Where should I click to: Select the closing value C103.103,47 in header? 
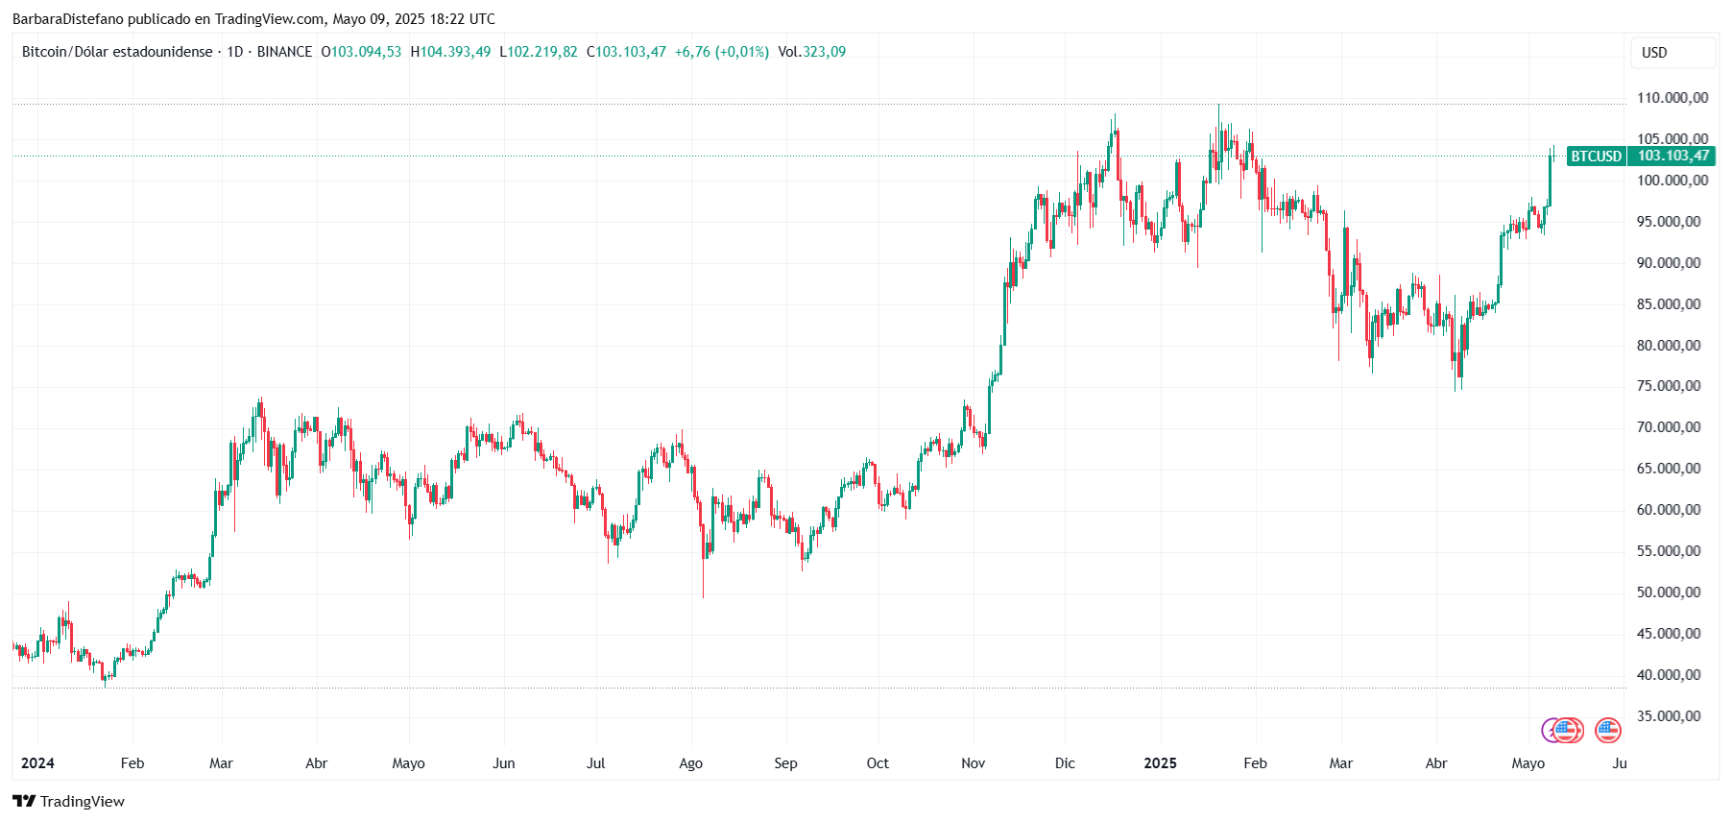click(626, 52)
